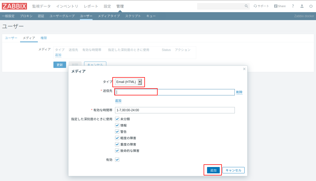Open the Share link
The image size is (316, 181).
[280, 6]
